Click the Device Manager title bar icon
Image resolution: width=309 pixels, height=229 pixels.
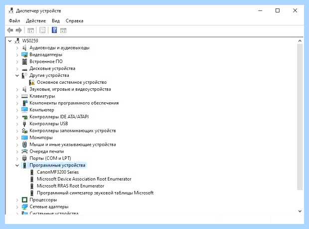click(x=11, y=10)
